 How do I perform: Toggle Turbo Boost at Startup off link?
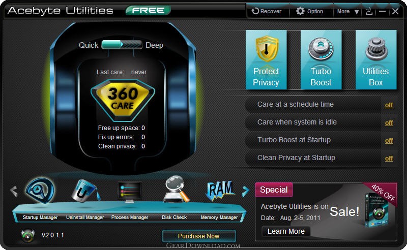(x=389, y=141)
